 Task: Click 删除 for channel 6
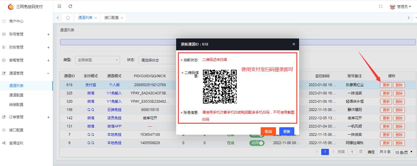tap(399, 143)
